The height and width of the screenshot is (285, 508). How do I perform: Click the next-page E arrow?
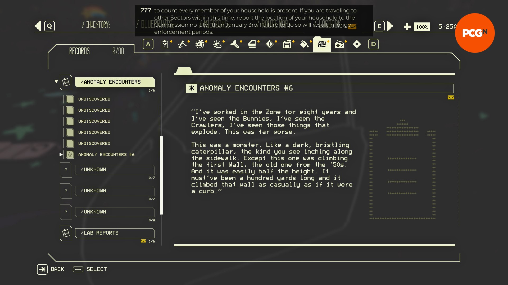(389, 26)
